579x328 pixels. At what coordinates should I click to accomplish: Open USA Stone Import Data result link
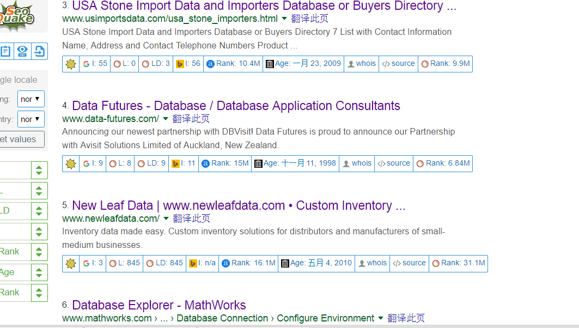[264, 6]
